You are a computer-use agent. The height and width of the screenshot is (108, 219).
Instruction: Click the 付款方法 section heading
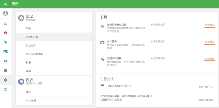[x=107, y=79]
